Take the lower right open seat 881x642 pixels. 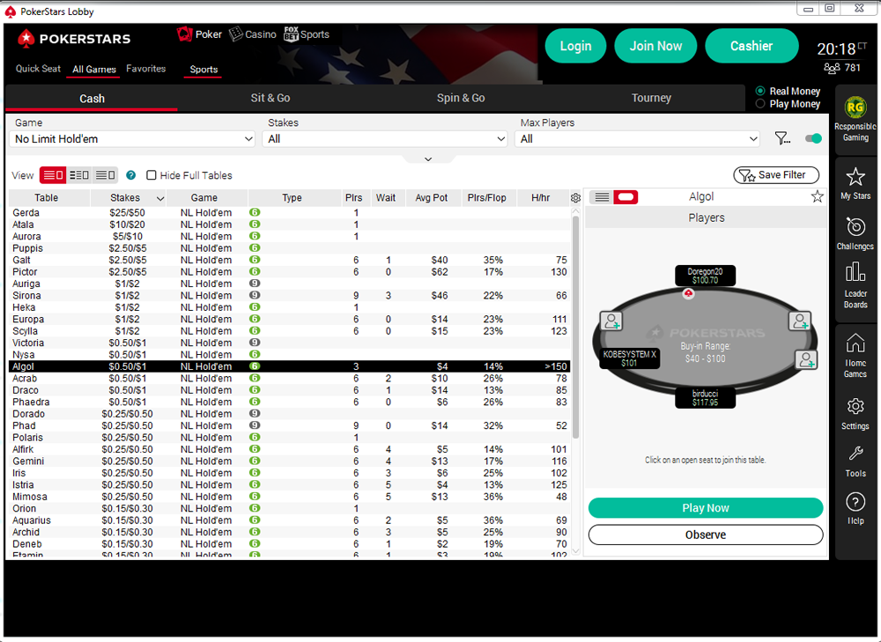coord(806,359)
